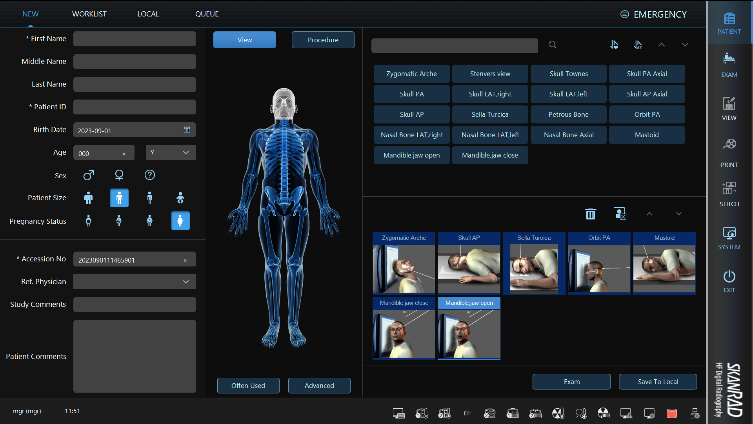Select the Skull Townes view button
753x424 pixels.
click(568, 74)
